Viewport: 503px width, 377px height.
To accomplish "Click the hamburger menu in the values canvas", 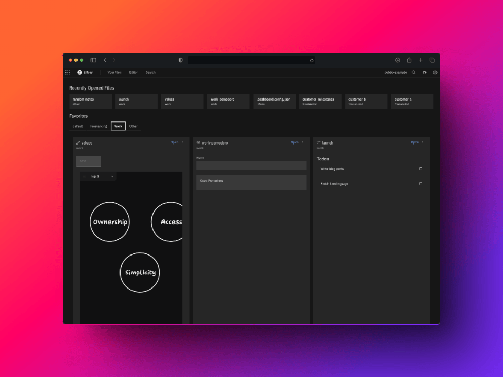I will [x=84, y=176].
